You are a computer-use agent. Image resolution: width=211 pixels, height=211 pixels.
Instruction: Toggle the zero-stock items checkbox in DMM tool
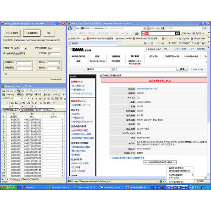tap(5, 53)
